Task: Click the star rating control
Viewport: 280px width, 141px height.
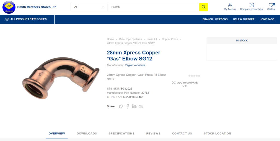Action: (194, 76)
